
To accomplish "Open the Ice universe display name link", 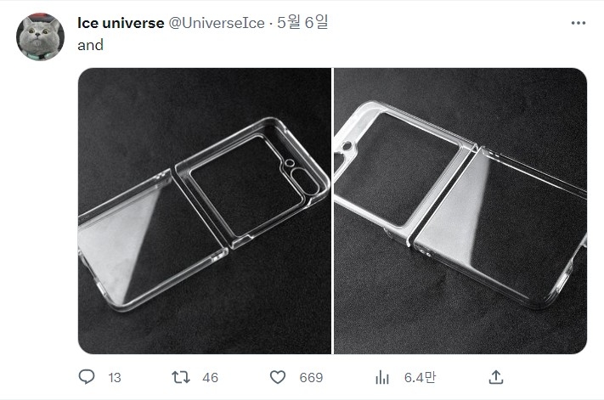I will point(121,23).
